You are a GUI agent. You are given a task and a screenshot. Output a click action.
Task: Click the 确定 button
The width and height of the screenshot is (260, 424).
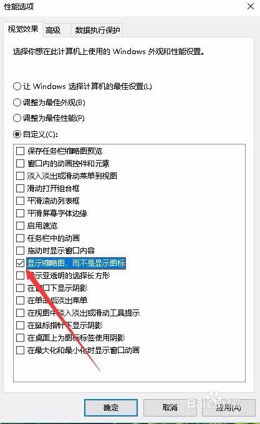click(111, 408)
